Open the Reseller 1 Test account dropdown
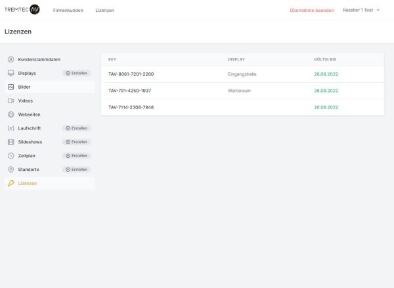Screen dimensions: 394x288 361,10
